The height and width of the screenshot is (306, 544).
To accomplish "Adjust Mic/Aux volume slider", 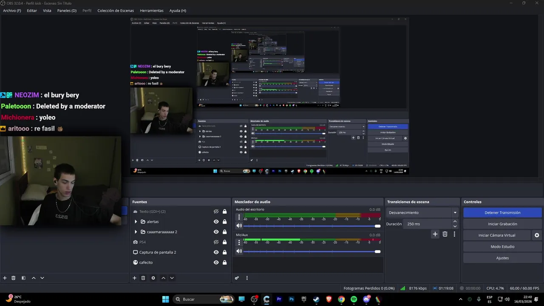I will [x=312, y=252].
